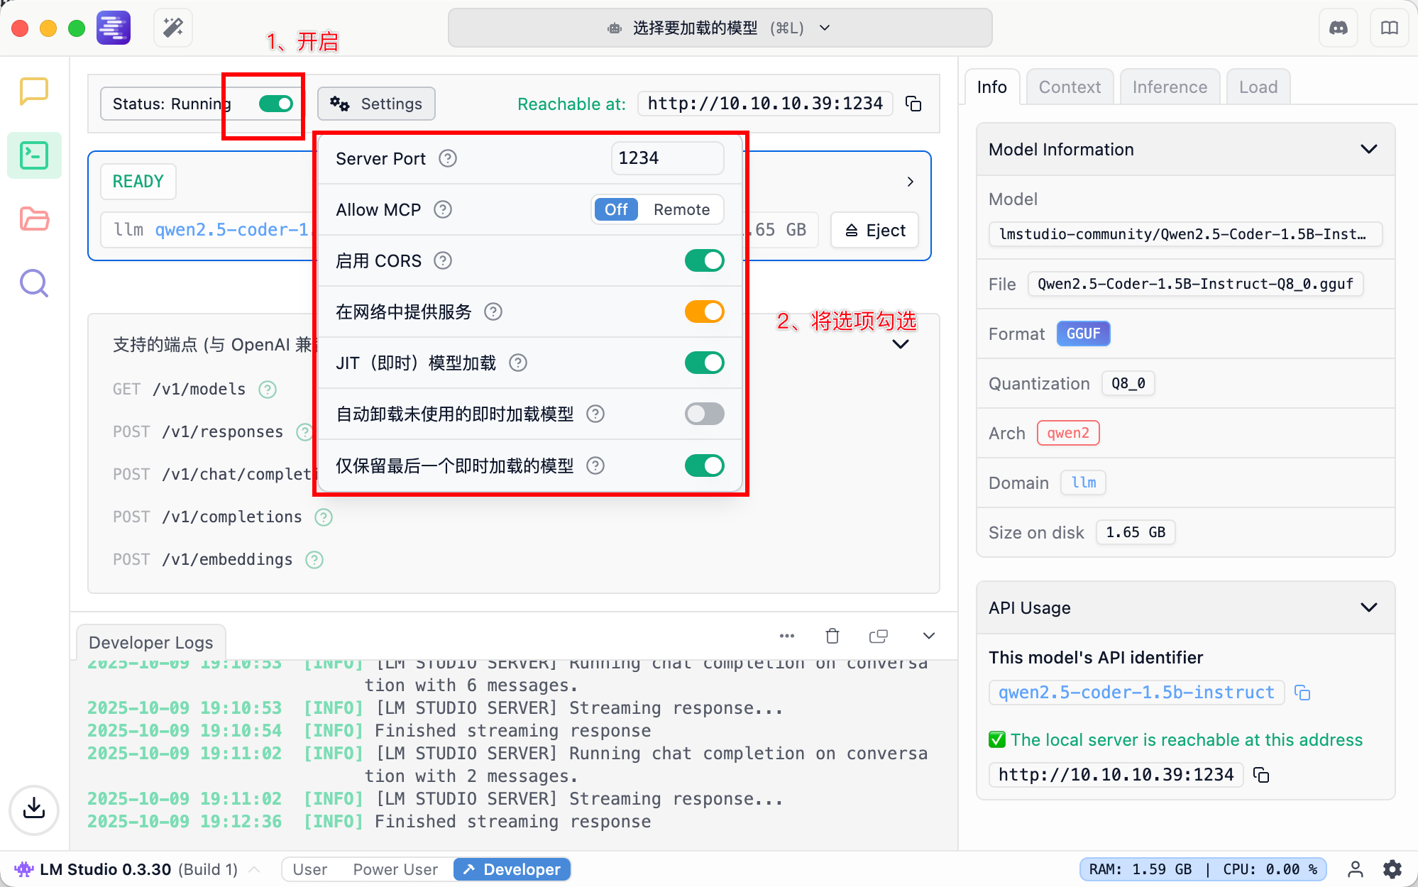
Task: Click the RAM and CPU usage indicator
Action: click(x=1203, y=869)
